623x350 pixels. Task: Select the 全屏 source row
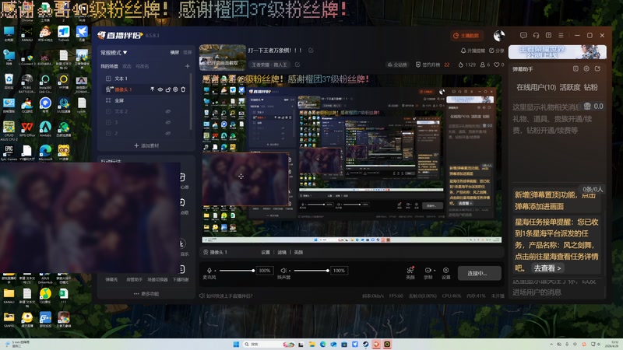pos(146,100)
